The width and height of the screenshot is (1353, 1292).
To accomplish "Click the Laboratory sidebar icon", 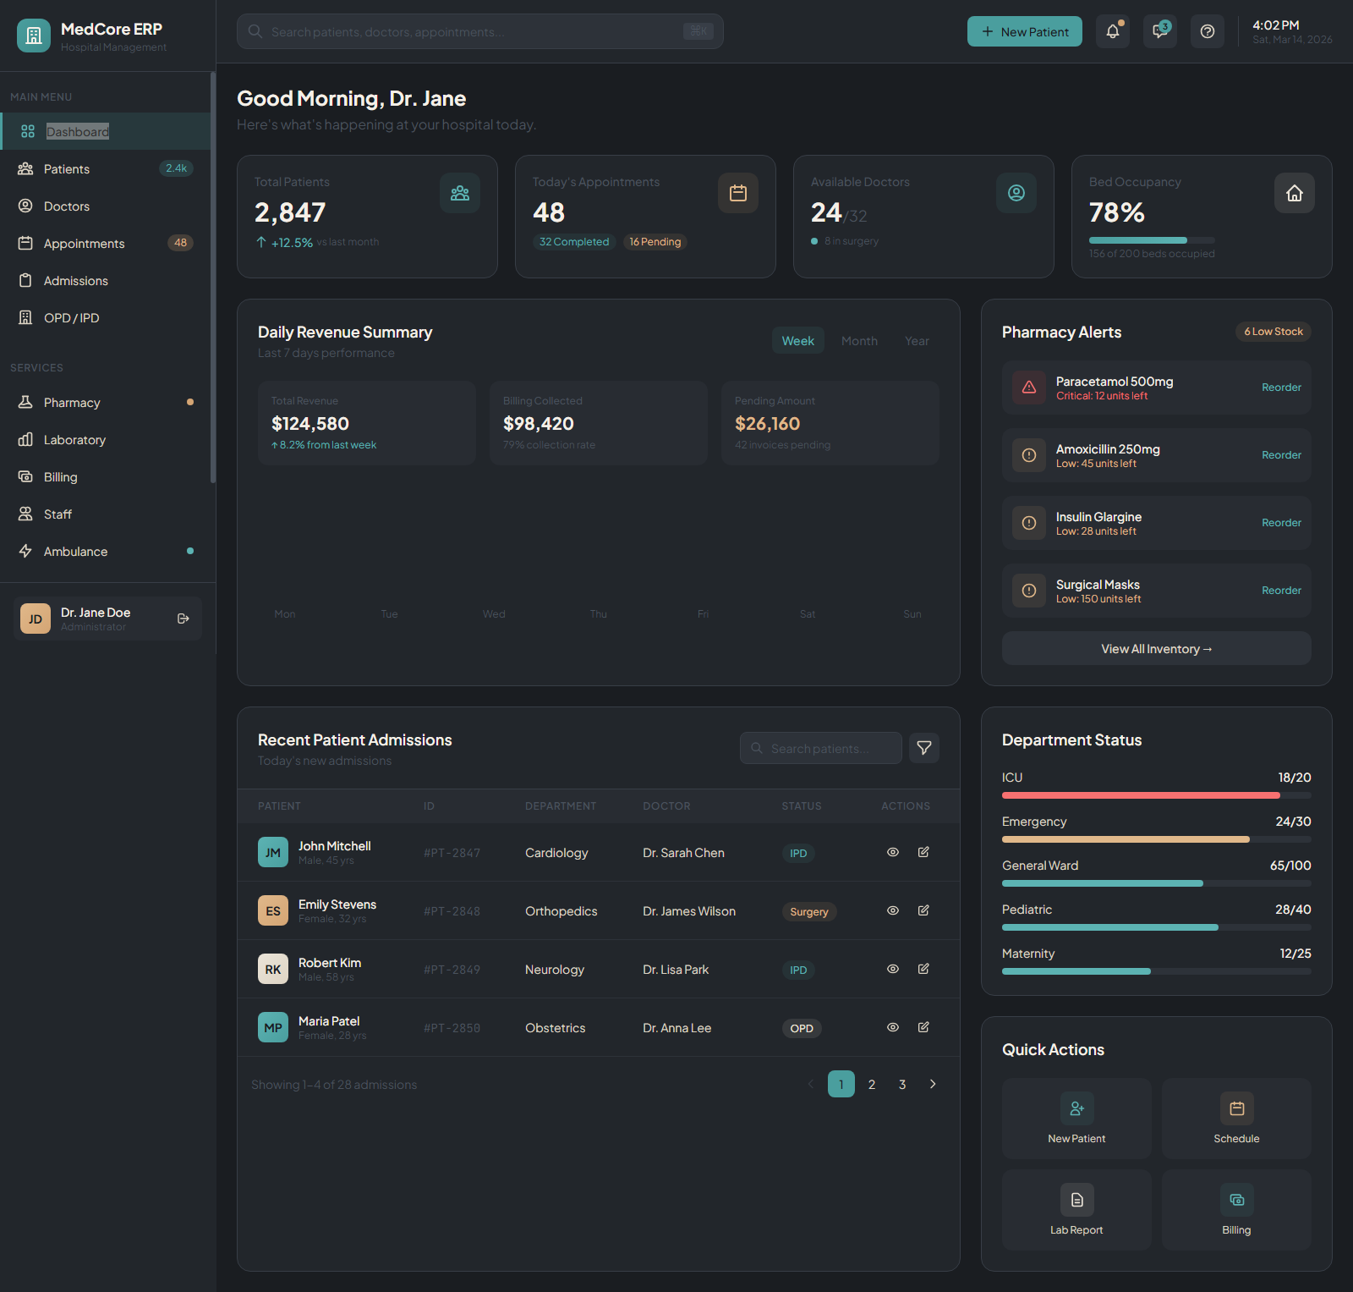I will click(x=26, y=439).
